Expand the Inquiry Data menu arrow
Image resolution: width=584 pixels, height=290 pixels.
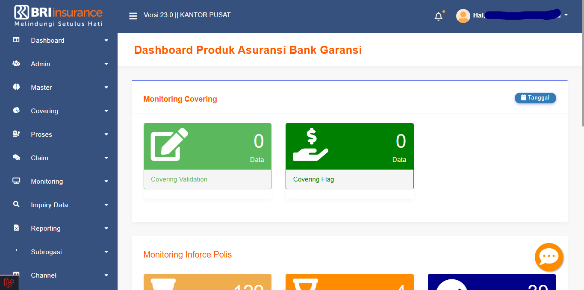pyautogui.click(x=106, y=205)
